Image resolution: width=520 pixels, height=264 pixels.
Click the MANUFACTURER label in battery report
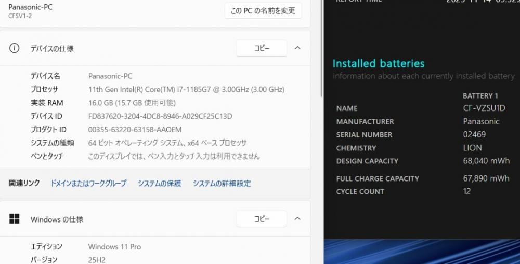coord(365,122)
